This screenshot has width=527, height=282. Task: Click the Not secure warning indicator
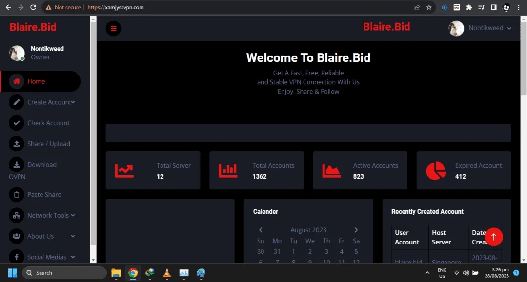pyautogui.click(x=63, y=7)
